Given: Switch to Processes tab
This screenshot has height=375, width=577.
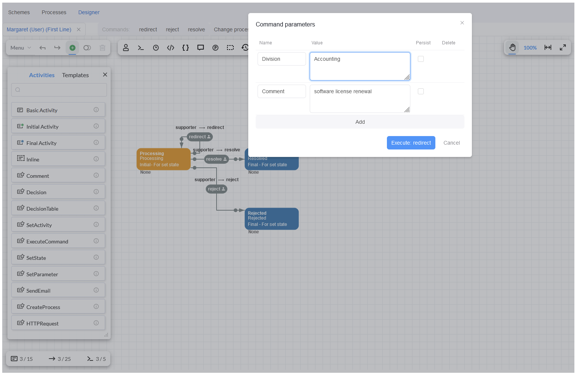Looking at the screenshot, I should click(54, 12).
